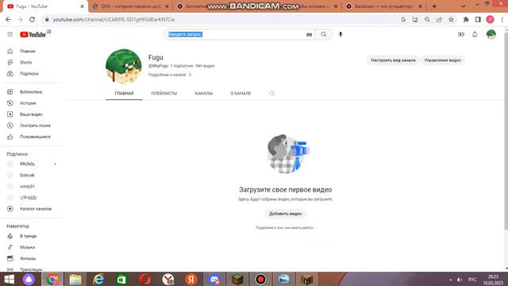Bookmark page with star icon
508x286 pixels.
(451, 19)
